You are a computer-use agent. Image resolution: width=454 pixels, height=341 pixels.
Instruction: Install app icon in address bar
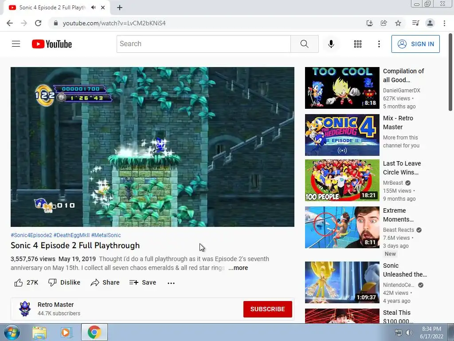coord(369,23)
